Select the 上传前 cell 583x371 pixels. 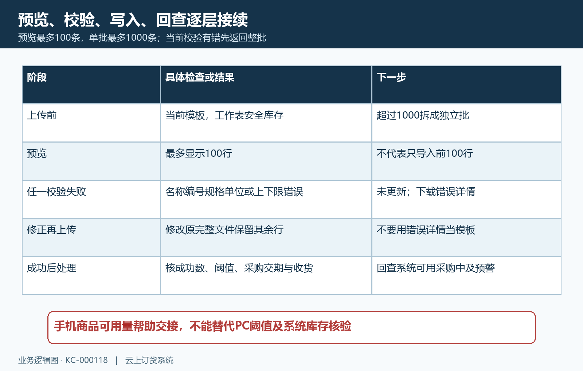pyautogui.click(x=91, y=123)
